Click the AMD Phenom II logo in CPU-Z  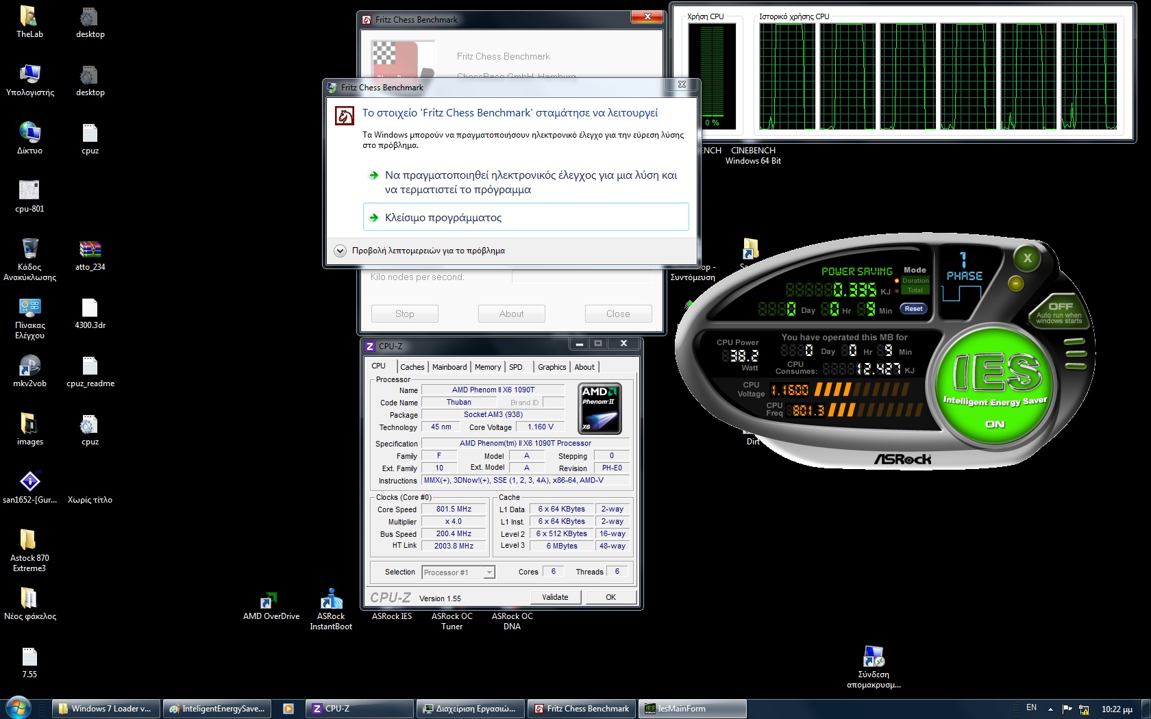(x=600, y=409)
